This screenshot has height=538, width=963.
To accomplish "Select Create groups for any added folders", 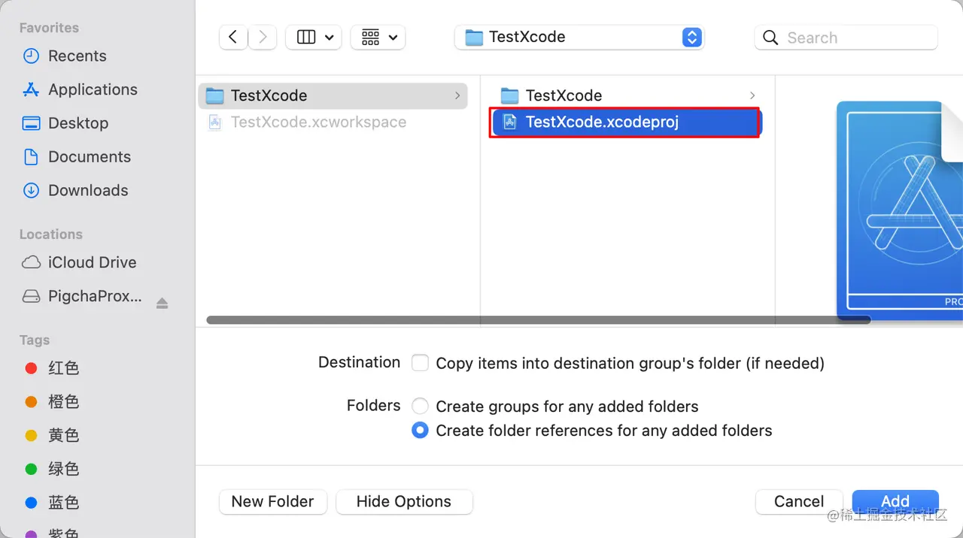I will point(421,407).
